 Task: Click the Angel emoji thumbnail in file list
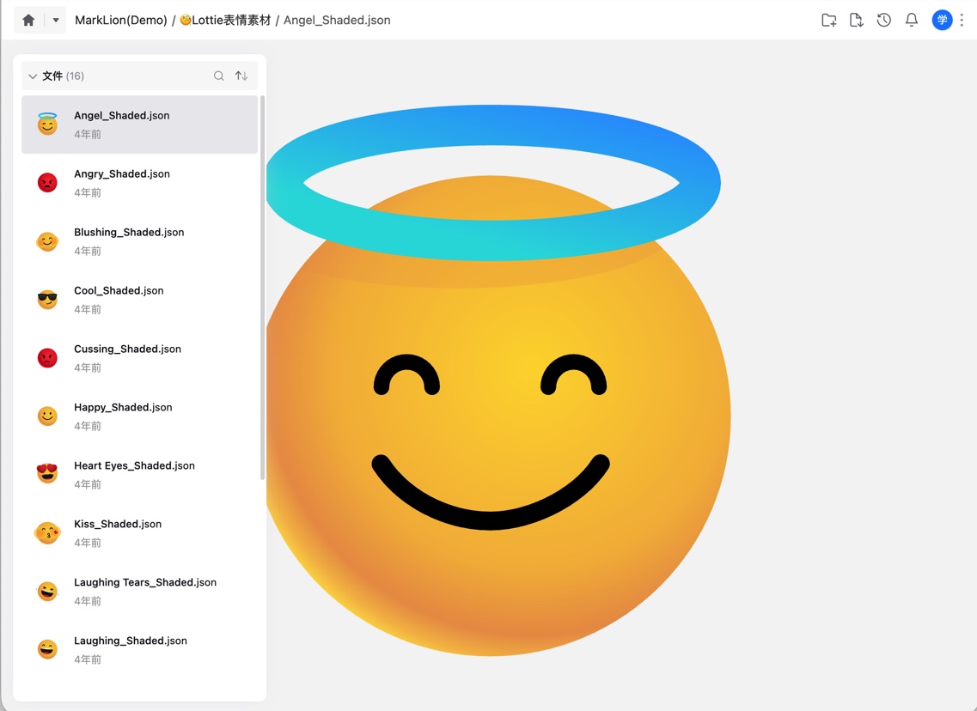47,124
